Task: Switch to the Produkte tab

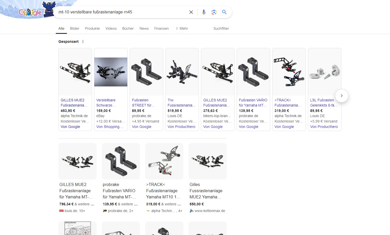Action: 92,28
